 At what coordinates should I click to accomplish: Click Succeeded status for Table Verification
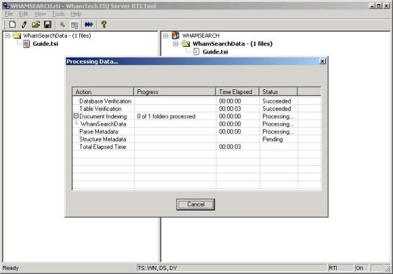(276, 109)
